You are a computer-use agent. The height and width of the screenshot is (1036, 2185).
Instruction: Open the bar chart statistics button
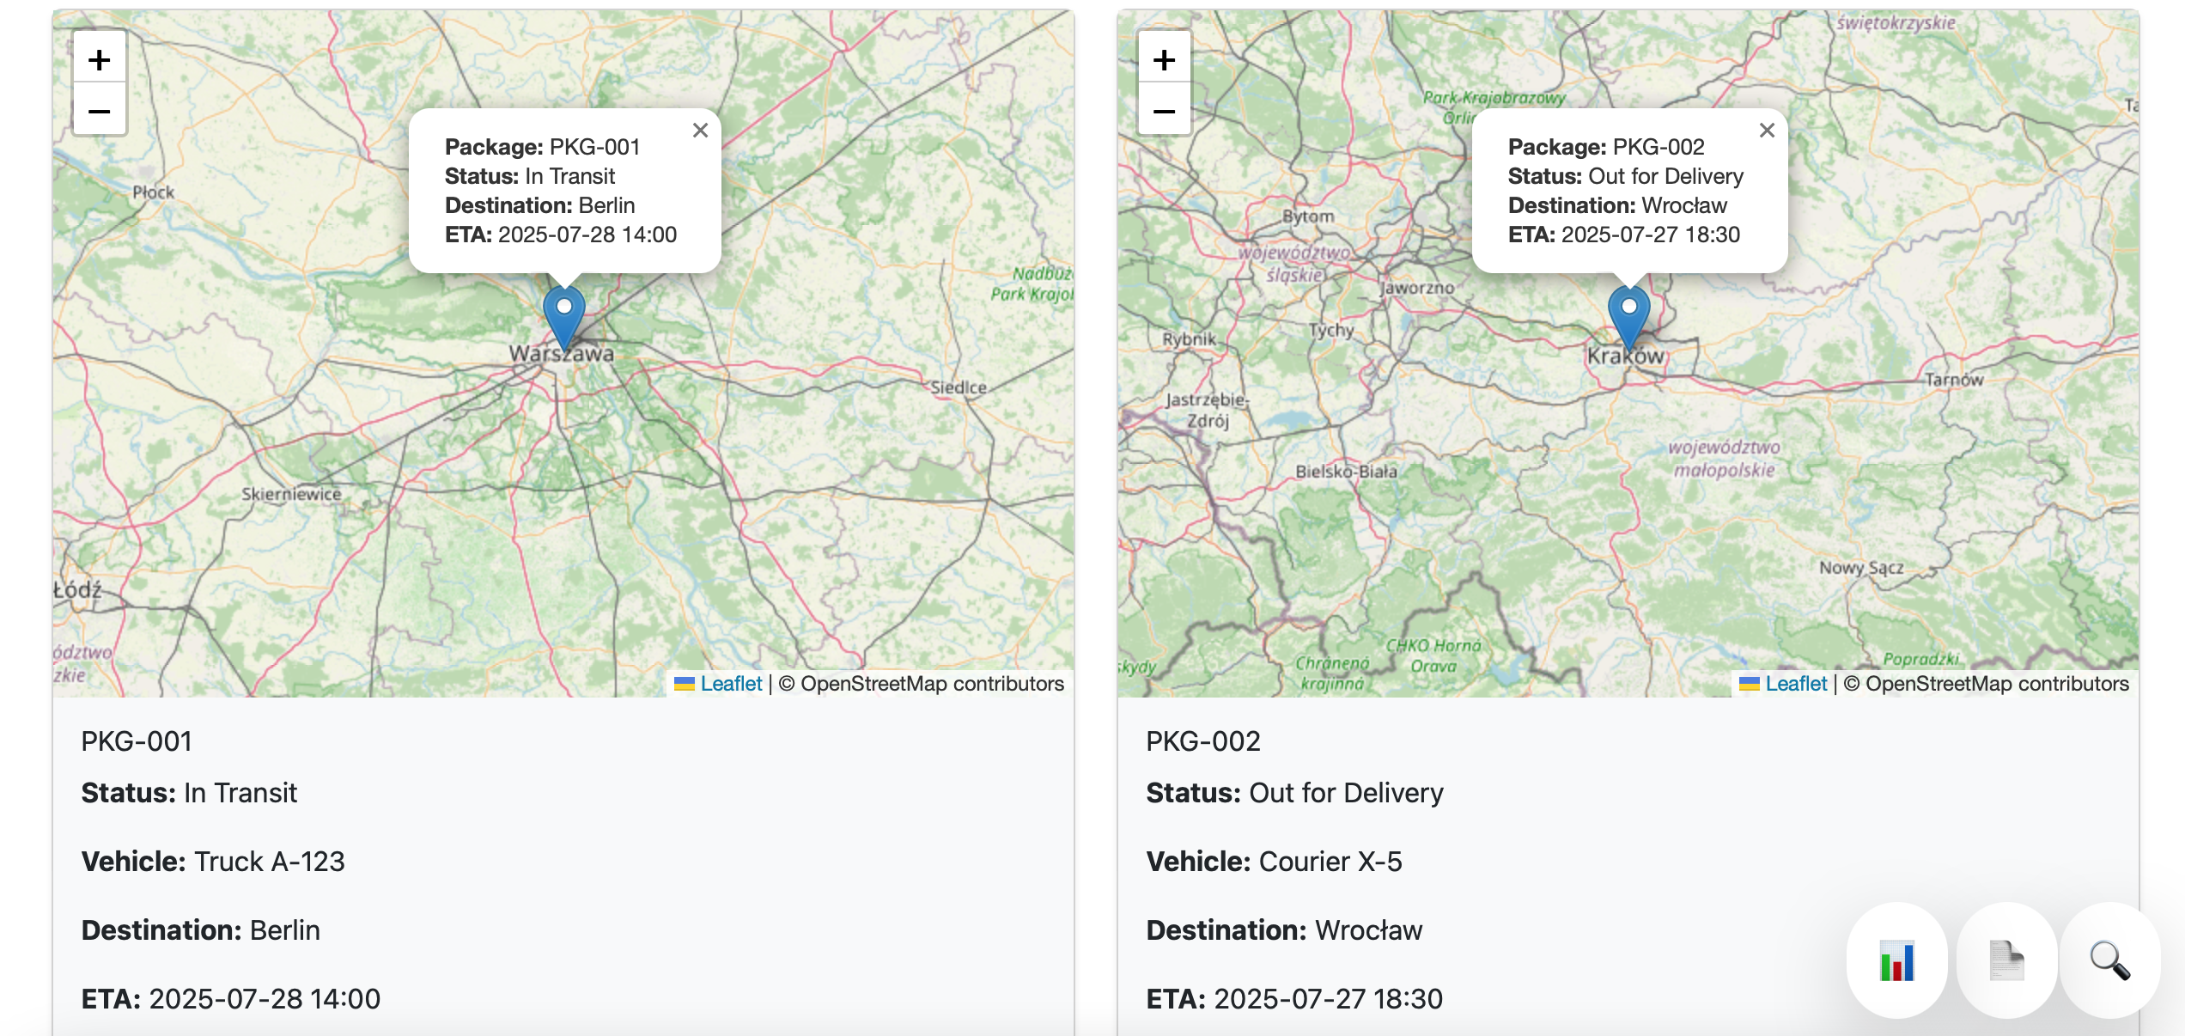[1896, 960]
